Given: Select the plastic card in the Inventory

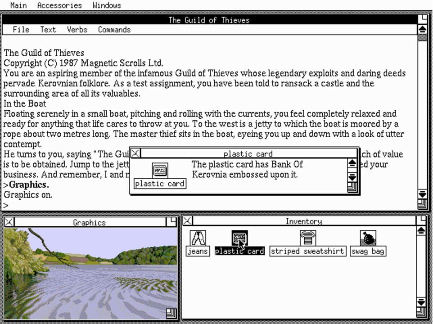Looking at the screenshot, I should (x=239, y=238).
